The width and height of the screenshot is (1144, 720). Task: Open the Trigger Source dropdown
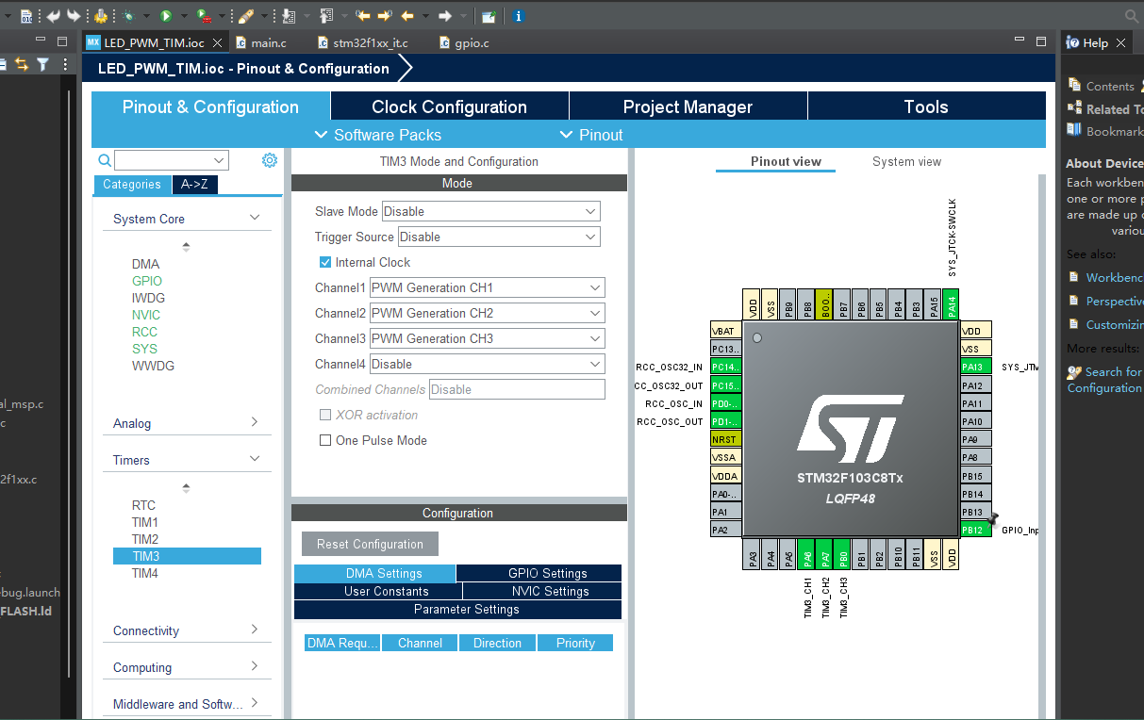pos(499,237)
